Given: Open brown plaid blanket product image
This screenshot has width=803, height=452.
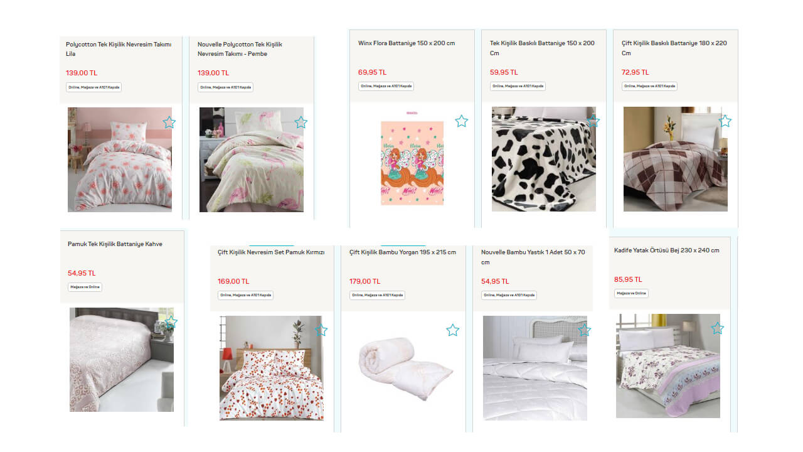Looking at the screenshot, I should [x=675, y=159].
